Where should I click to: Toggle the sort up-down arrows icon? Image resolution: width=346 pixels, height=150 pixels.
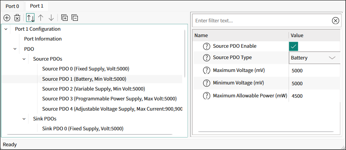pyautogui.click(x=30, y=18)
